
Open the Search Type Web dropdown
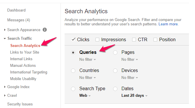[x=85, y=95]
